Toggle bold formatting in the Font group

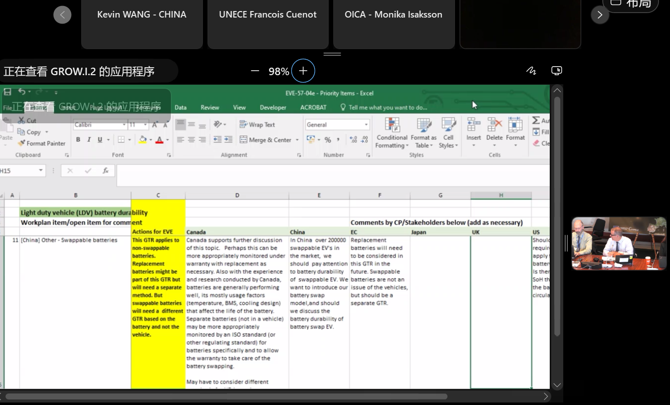tap(78, 140)
